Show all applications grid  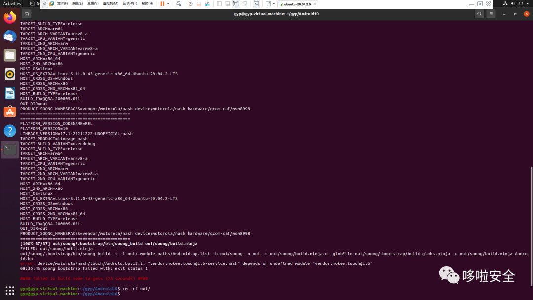(10, 291)
